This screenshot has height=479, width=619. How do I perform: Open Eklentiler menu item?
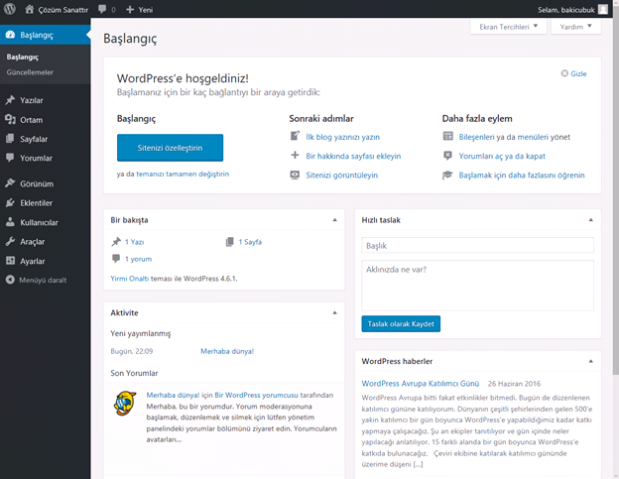[45, 202]
